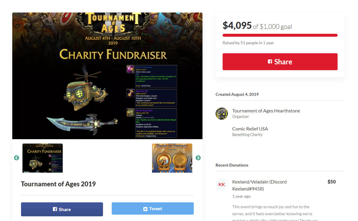Screen dimensions: 358x221
Task: Open Comic Relief USA charity link
Action: tap(250, 129)
